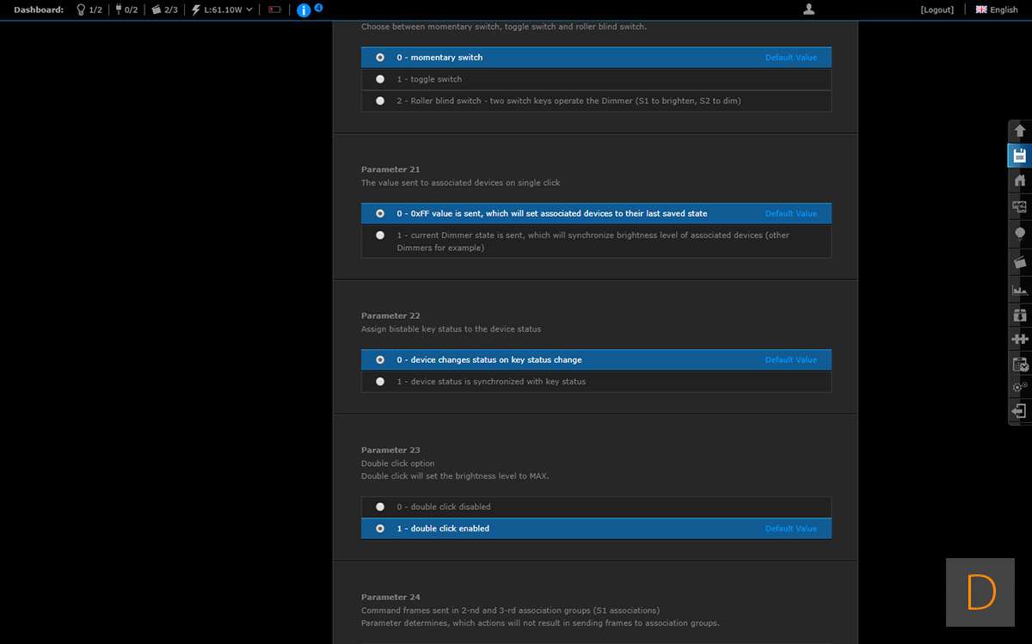Open the energy chart icon in sidebar
The height and width of the screenshot is (644, 1032).
pyautogui.click(x=1020, y=290)
